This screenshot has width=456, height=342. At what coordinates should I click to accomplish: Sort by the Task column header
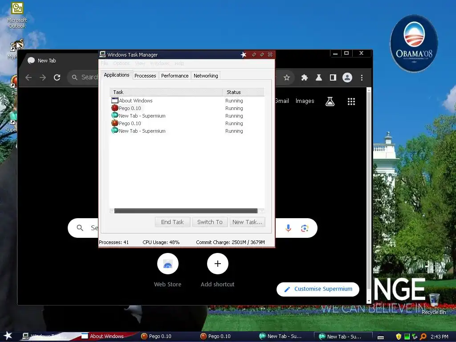coord(166,92)
